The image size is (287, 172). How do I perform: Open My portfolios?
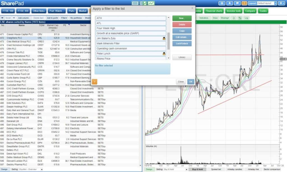click(76, 18)
